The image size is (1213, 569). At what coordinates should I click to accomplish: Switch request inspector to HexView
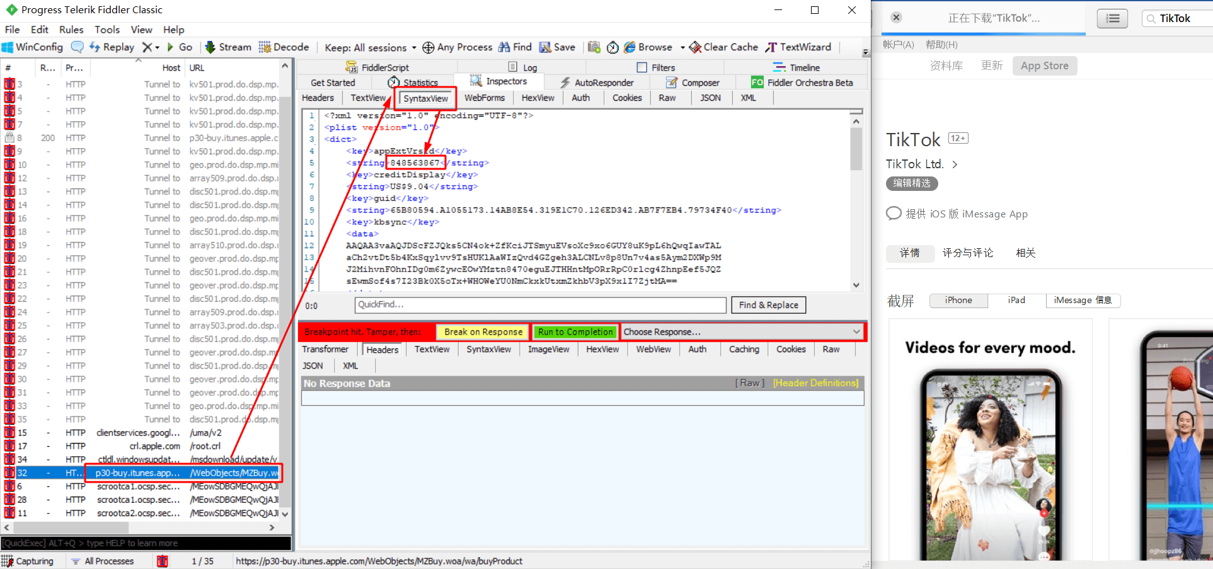pos(538,98)
